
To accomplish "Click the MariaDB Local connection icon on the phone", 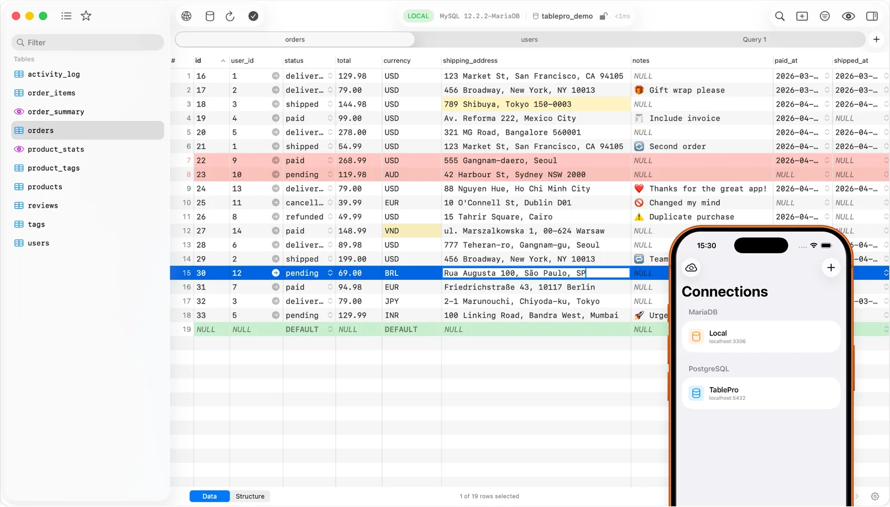I will click(696, 337).
